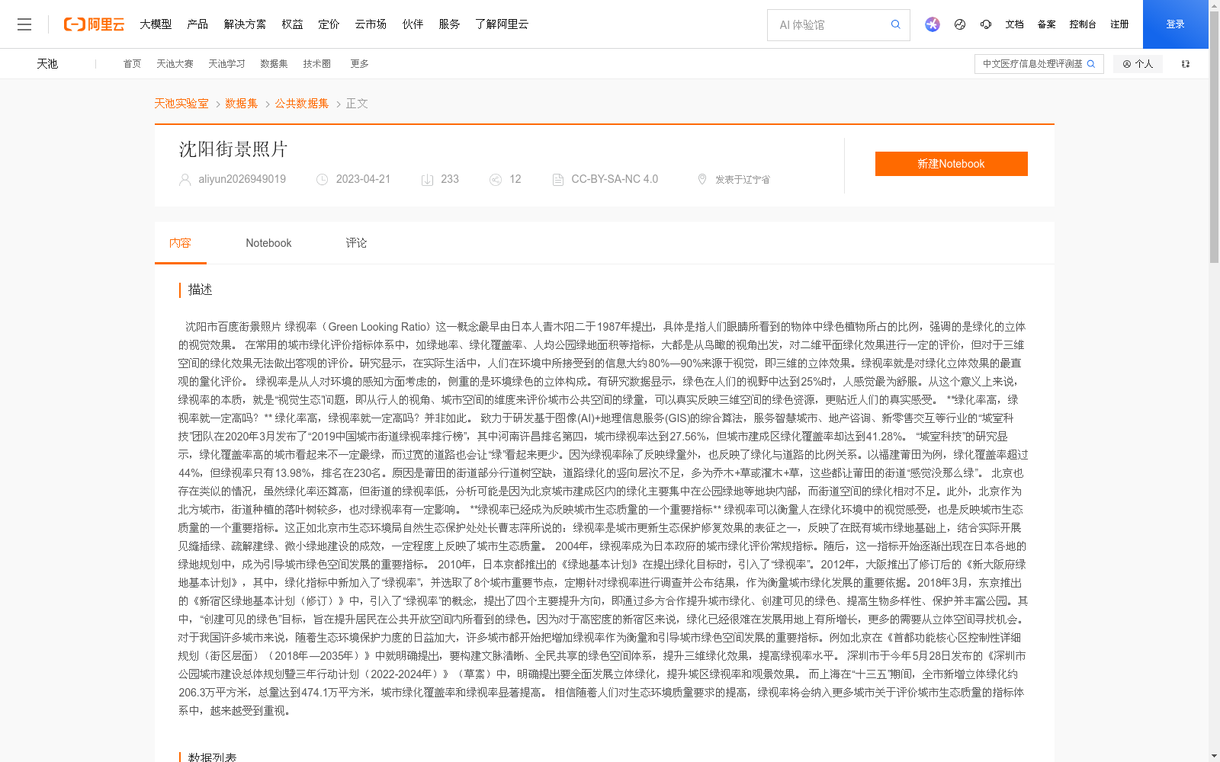Click the scrollbar up arrow

(1214, 5)
